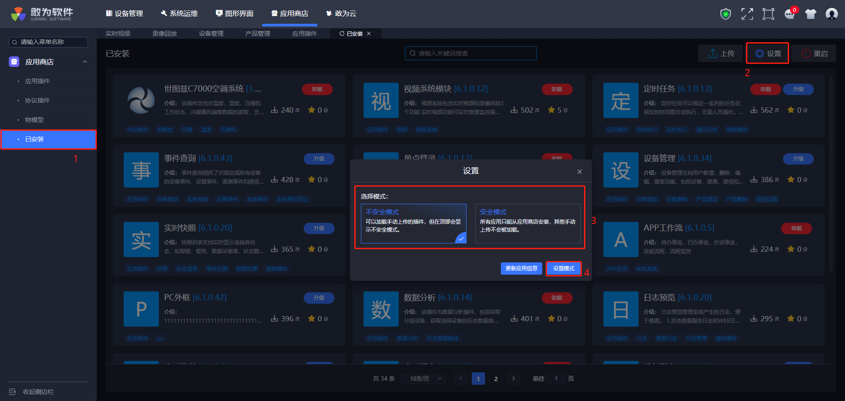Click the A icon of APP工作流
Viewport: 845px width, 401px height.
621,239
